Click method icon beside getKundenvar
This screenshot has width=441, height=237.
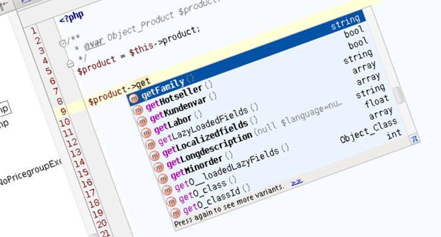(142, 122)
